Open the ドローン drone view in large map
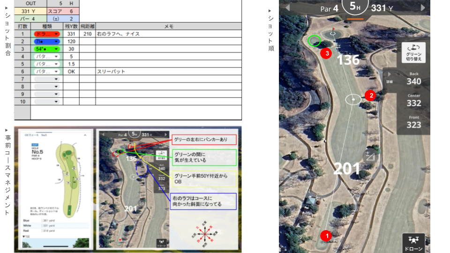Screen dimensions: 450x253 (413, 243)
